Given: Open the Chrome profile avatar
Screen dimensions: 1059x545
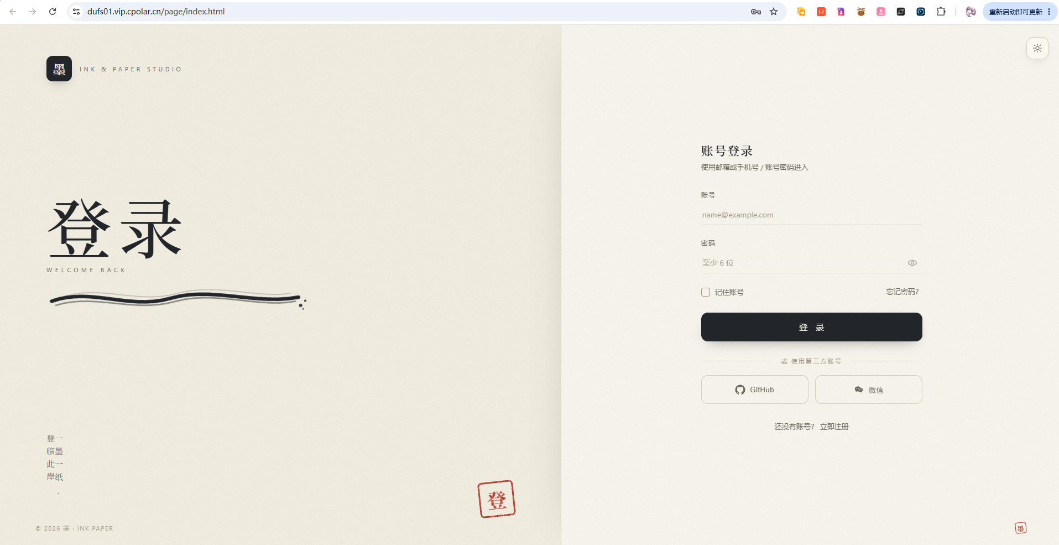Looking at the screenshot, I should point(971,12).
